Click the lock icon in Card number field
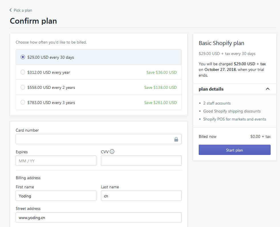The width and height of the screenshot is (280, 227). pos(176,139)
